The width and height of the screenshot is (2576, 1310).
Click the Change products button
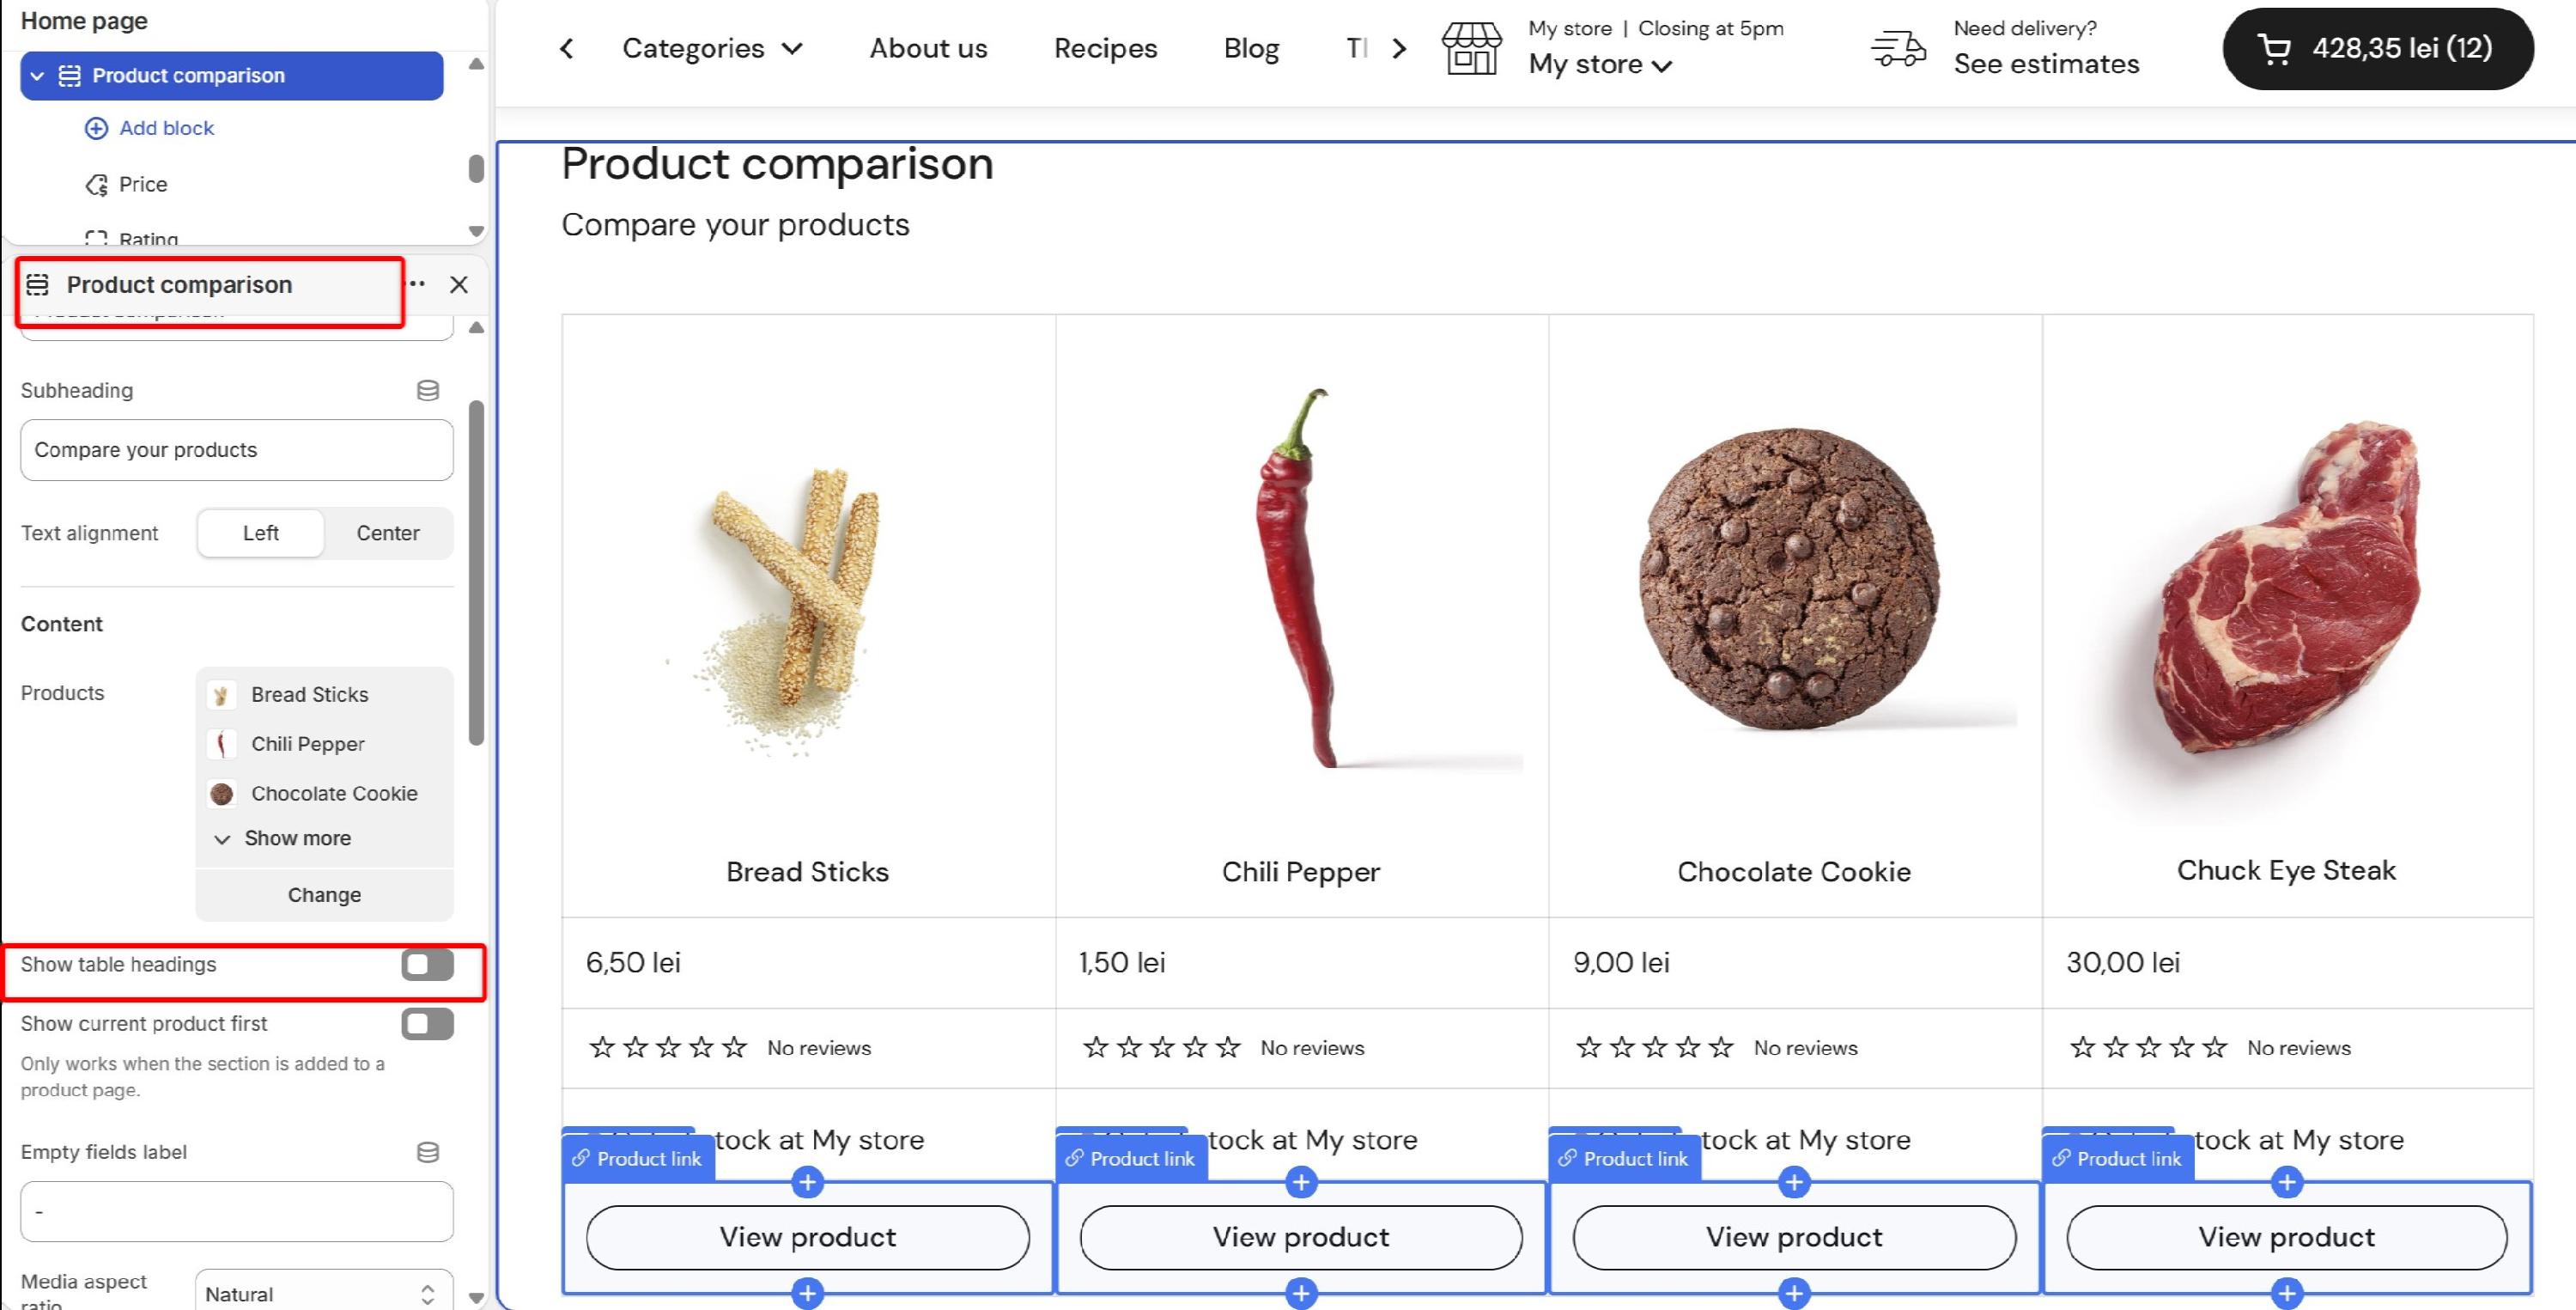324,895
